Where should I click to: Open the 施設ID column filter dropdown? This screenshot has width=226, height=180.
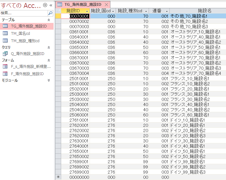point(87,11)
